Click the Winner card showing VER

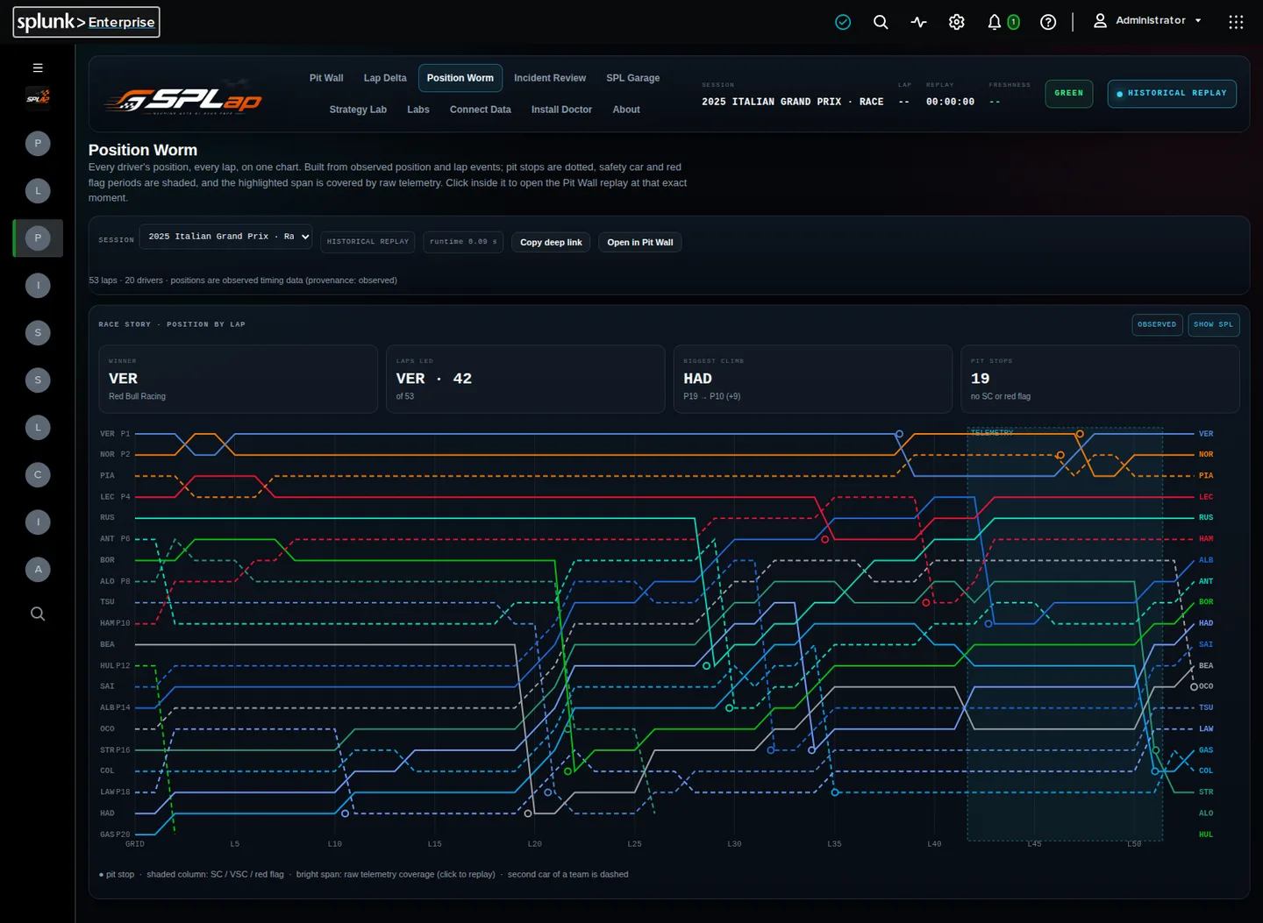(239, 379)
